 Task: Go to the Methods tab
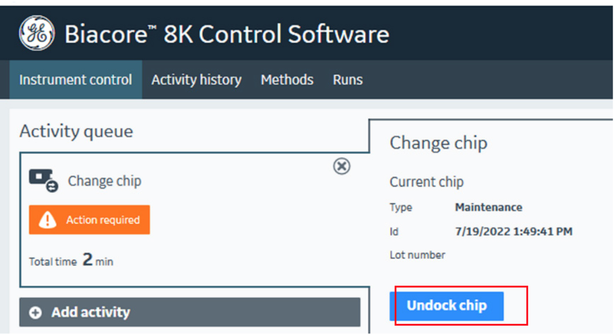[x=287, y=80]
